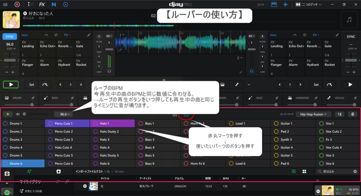Viewport: 361px width, 196px height.
Task: Open the FX panel from top toolbar
Action: coord(42,5)
